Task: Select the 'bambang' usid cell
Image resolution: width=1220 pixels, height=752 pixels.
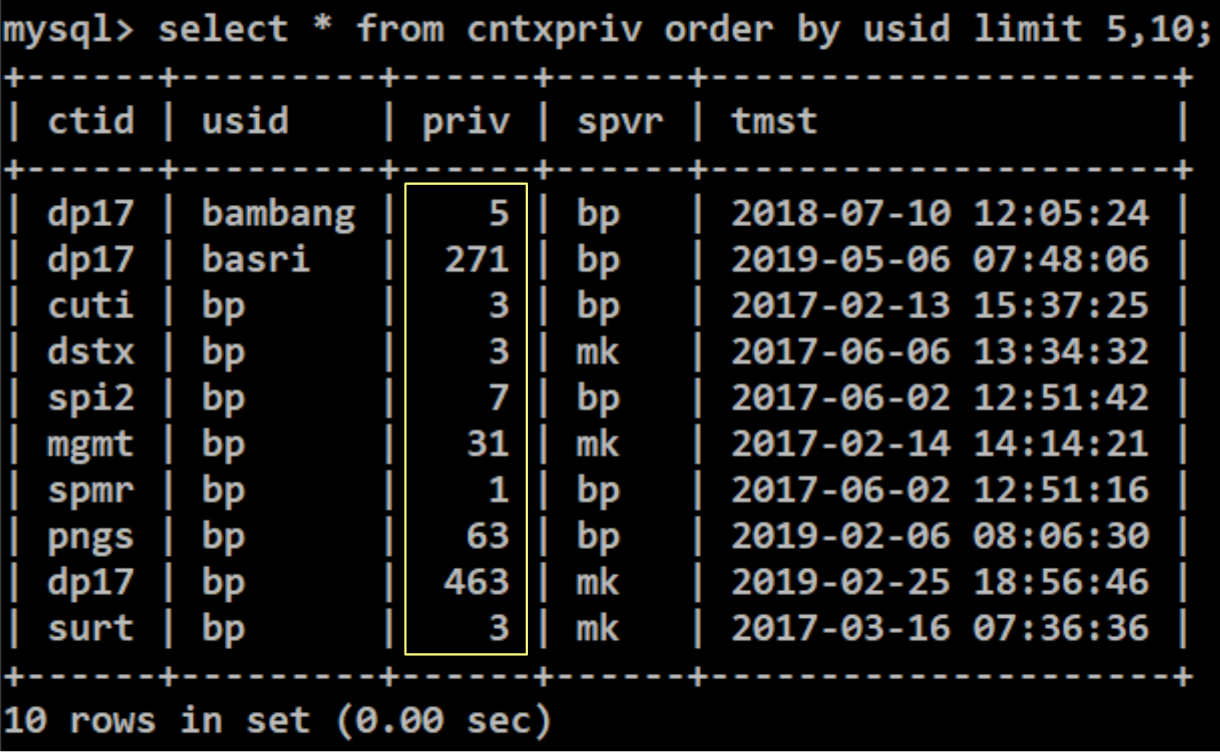Action: [278, 214]
